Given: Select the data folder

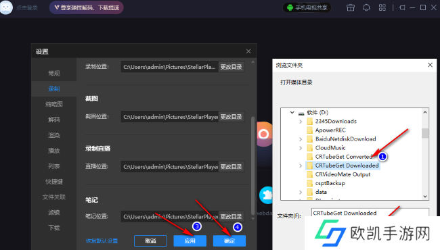Looking at the screenshot, I should click(x=321, y=192).
